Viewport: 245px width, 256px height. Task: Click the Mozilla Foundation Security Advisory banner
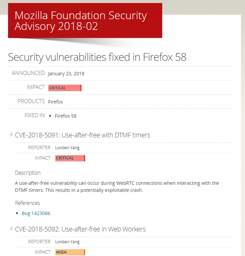point(85,20)
